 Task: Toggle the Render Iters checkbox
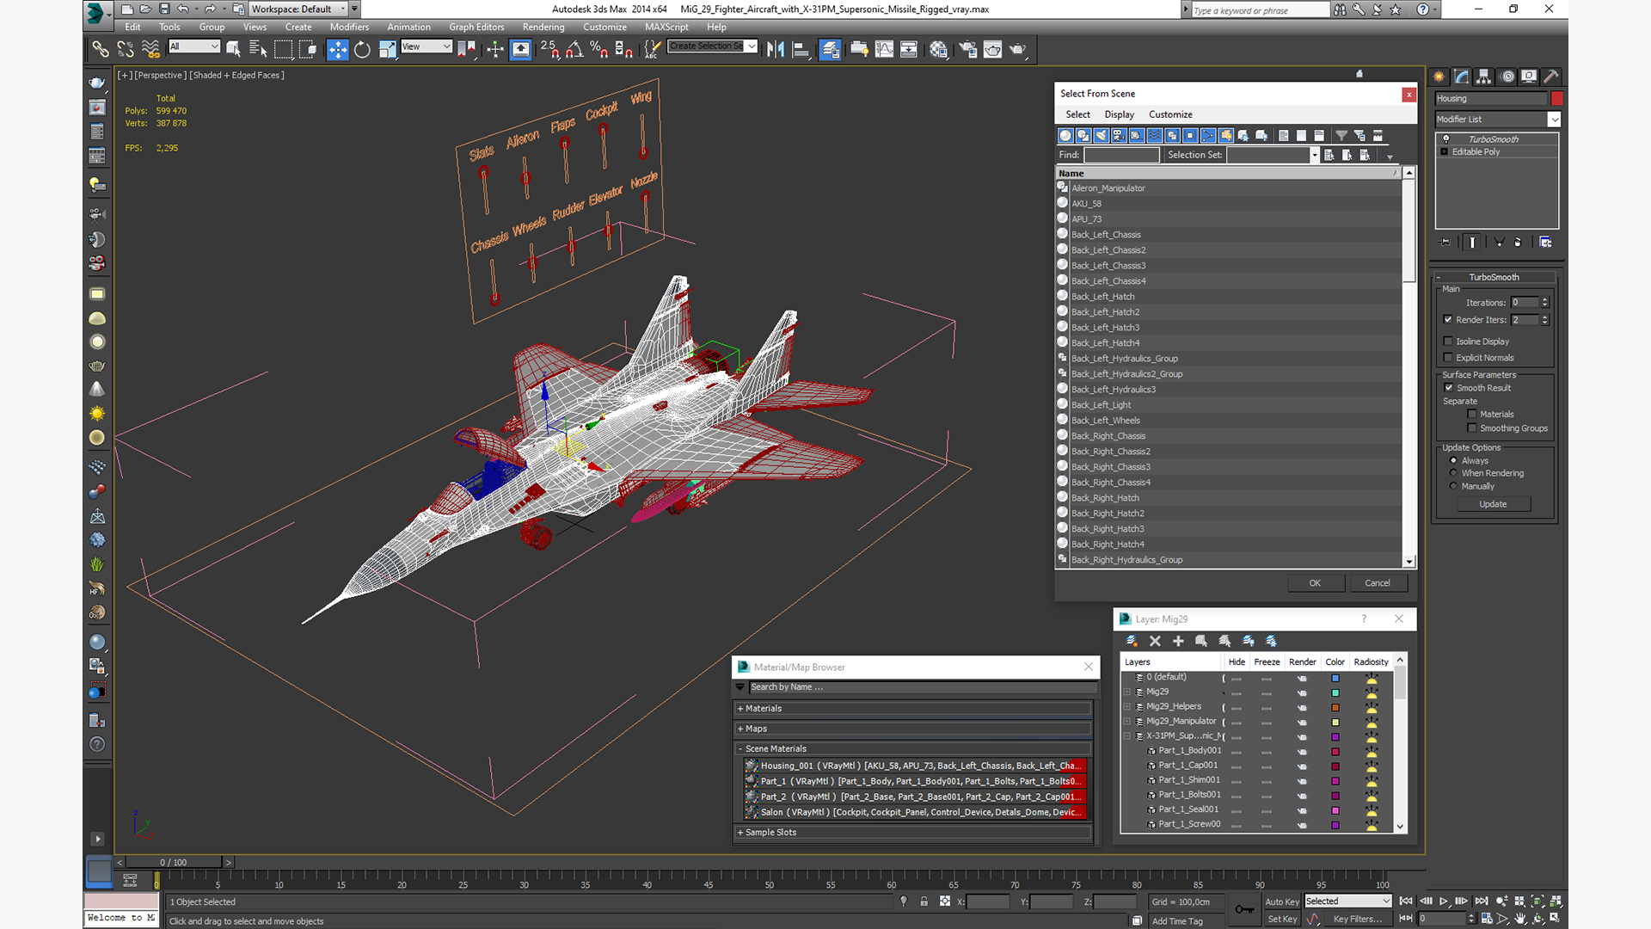tap(1448, 319)
